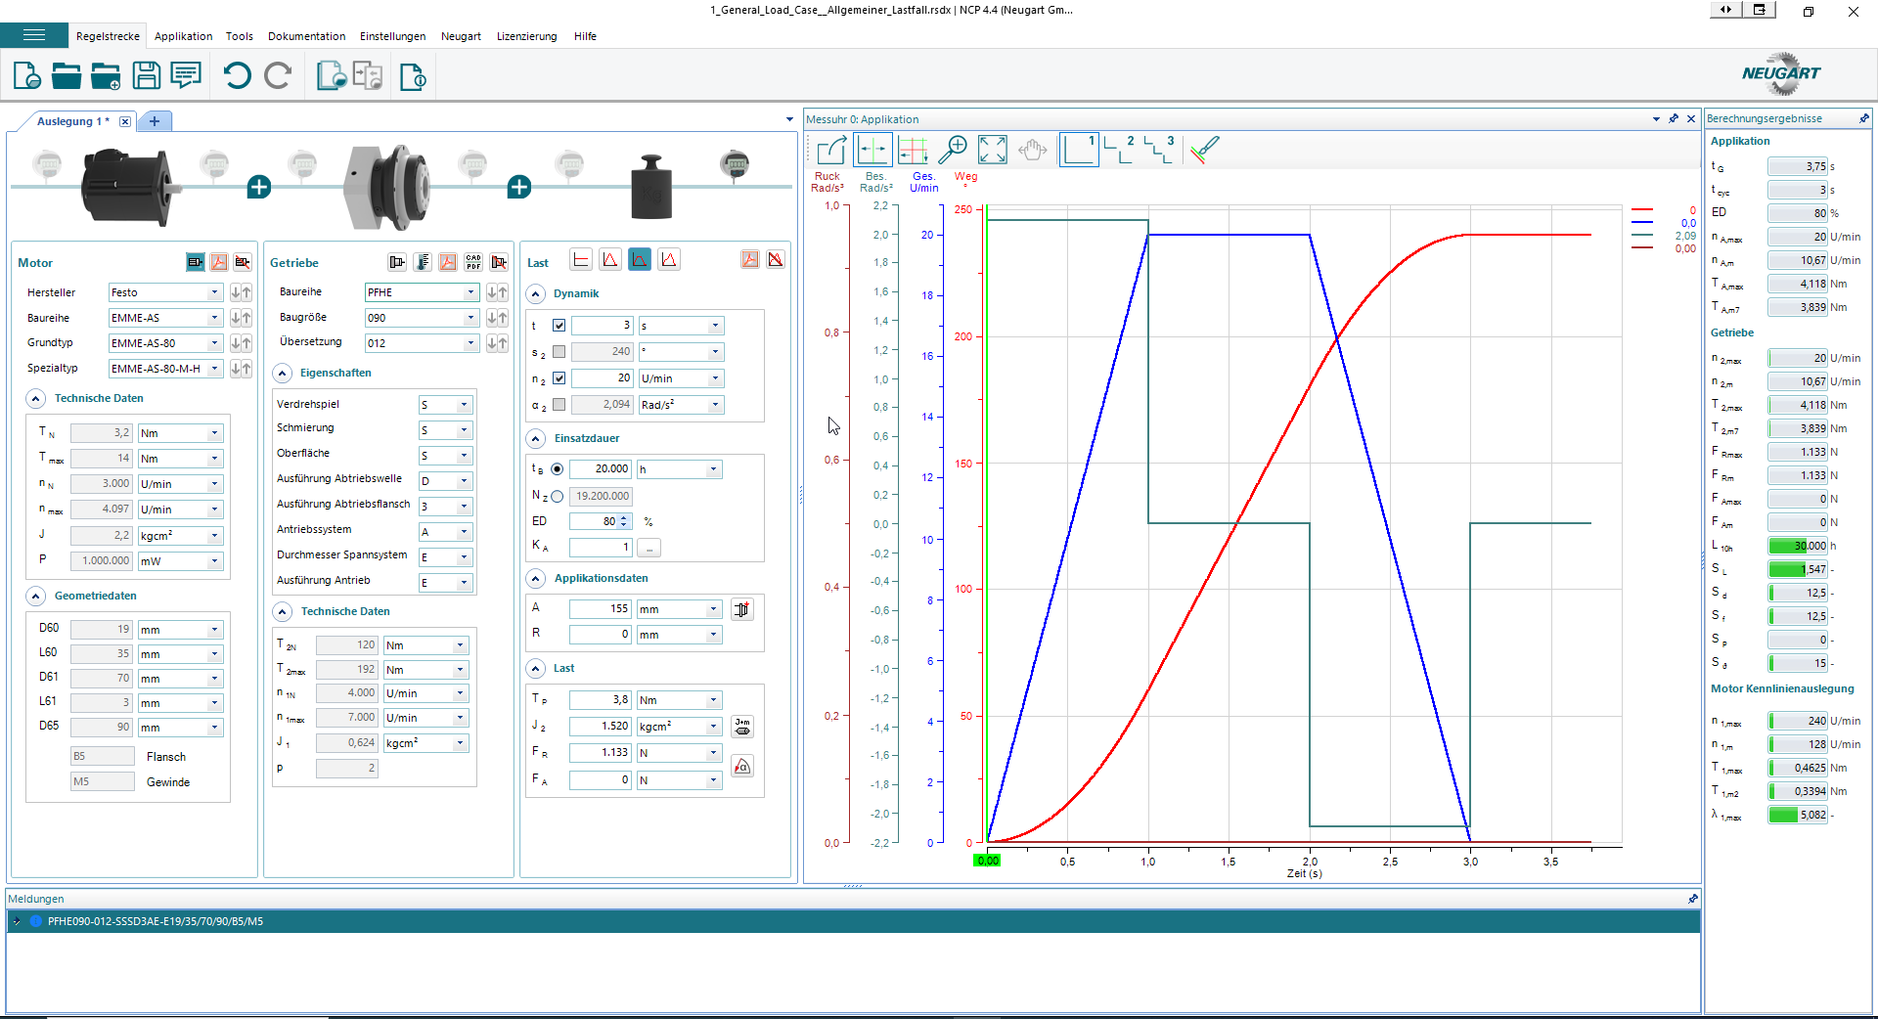Add component between gearbox and load

pyautogui.click(x=519, y=187)
